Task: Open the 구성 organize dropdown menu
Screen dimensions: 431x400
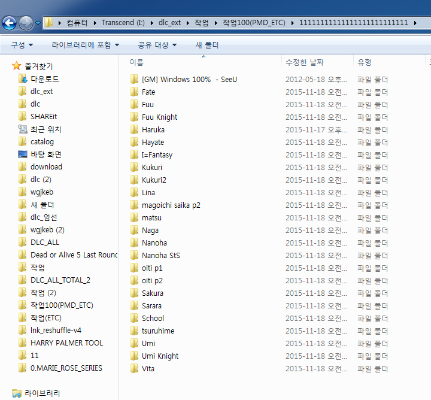Action: [x=22, y=45]
